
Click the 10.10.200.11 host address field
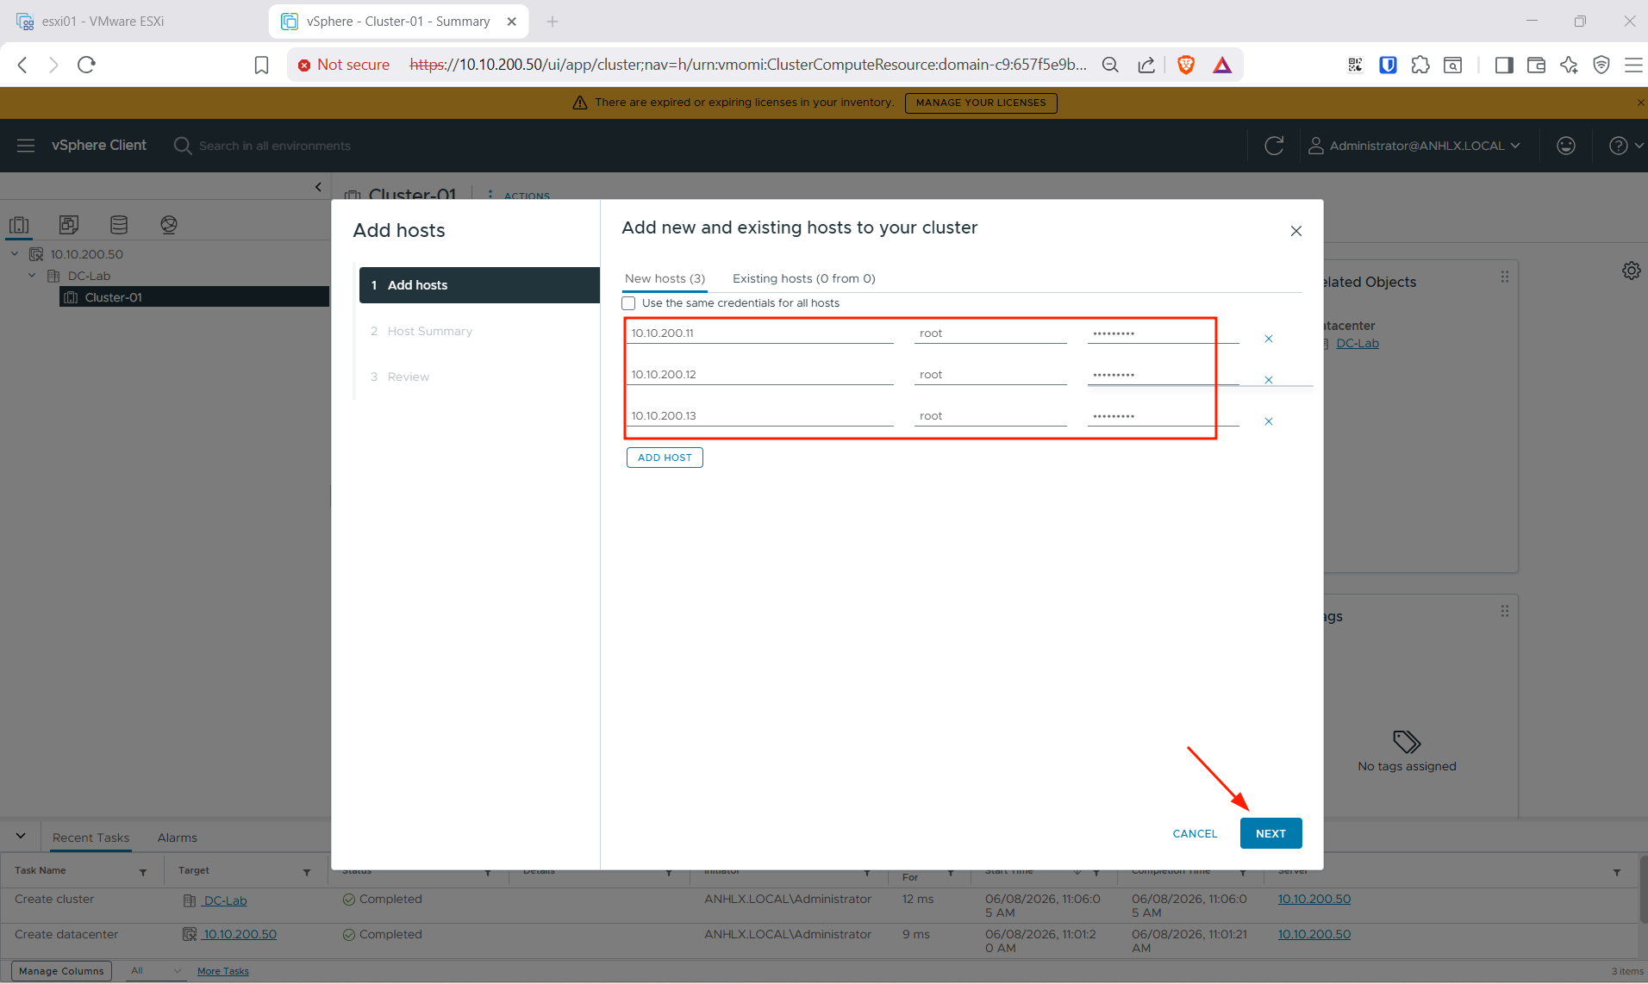coord(759,333)
